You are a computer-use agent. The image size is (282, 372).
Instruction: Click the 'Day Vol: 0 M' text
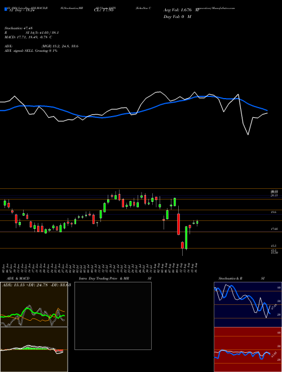click(177, 17)
